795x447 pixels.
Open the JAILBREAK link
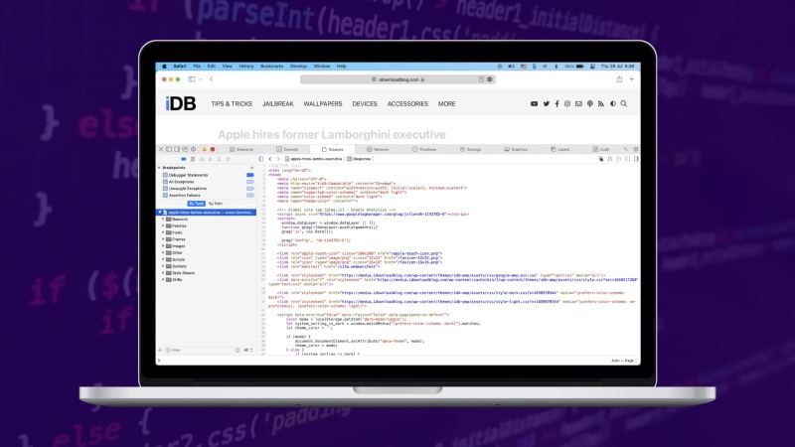coord(278,104)
